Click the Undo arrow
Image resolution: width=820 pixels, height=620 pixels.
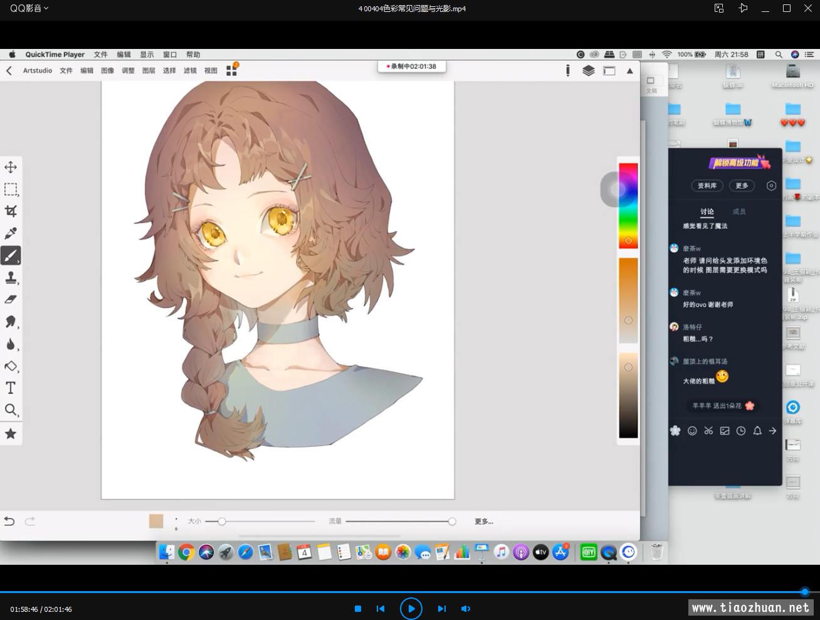point(9,521)
